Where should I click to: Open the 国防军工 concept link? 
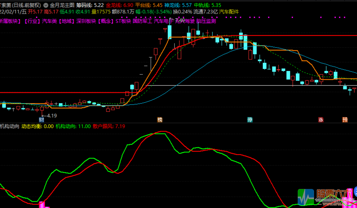click(x=142, y=21)
